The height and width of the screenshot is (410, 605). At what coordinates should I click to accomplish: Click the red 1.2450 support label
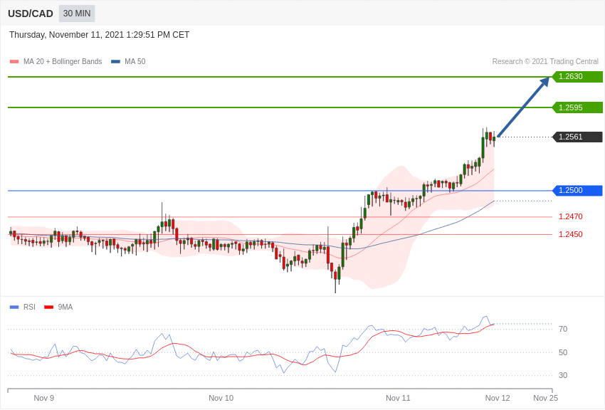[x=571, y=234]
